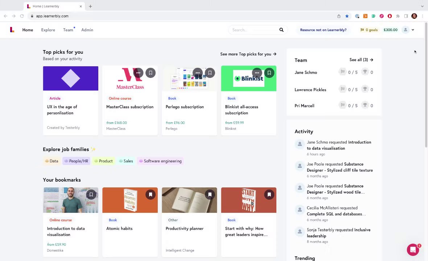428x261 pixels.
Task: Expand the tab search chevron in tab strip
Action: 422,6
